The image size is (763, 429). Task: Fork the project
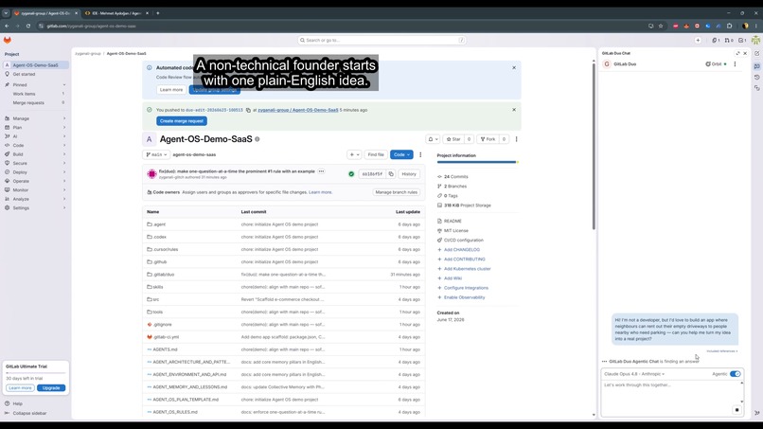click(x=488, y=139)
